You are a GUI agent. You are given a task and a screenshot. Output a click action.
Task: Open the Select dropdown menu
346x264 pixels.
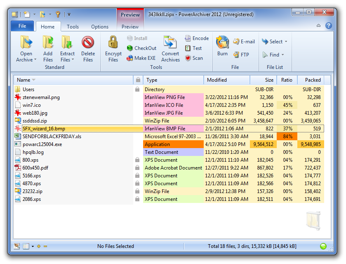pyautogui.click(x=274, y=42)
